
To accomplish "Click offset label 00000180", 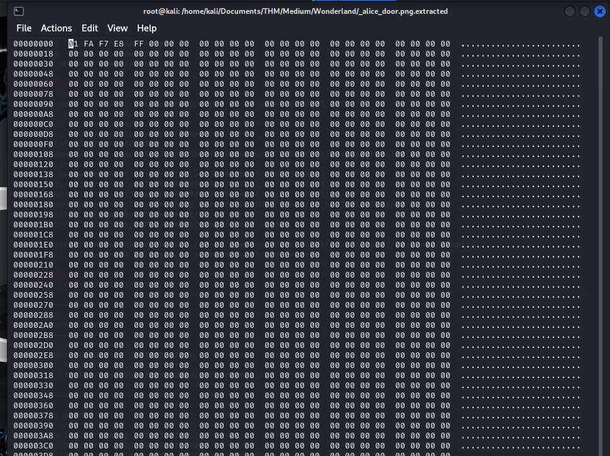I will [33, 205].
